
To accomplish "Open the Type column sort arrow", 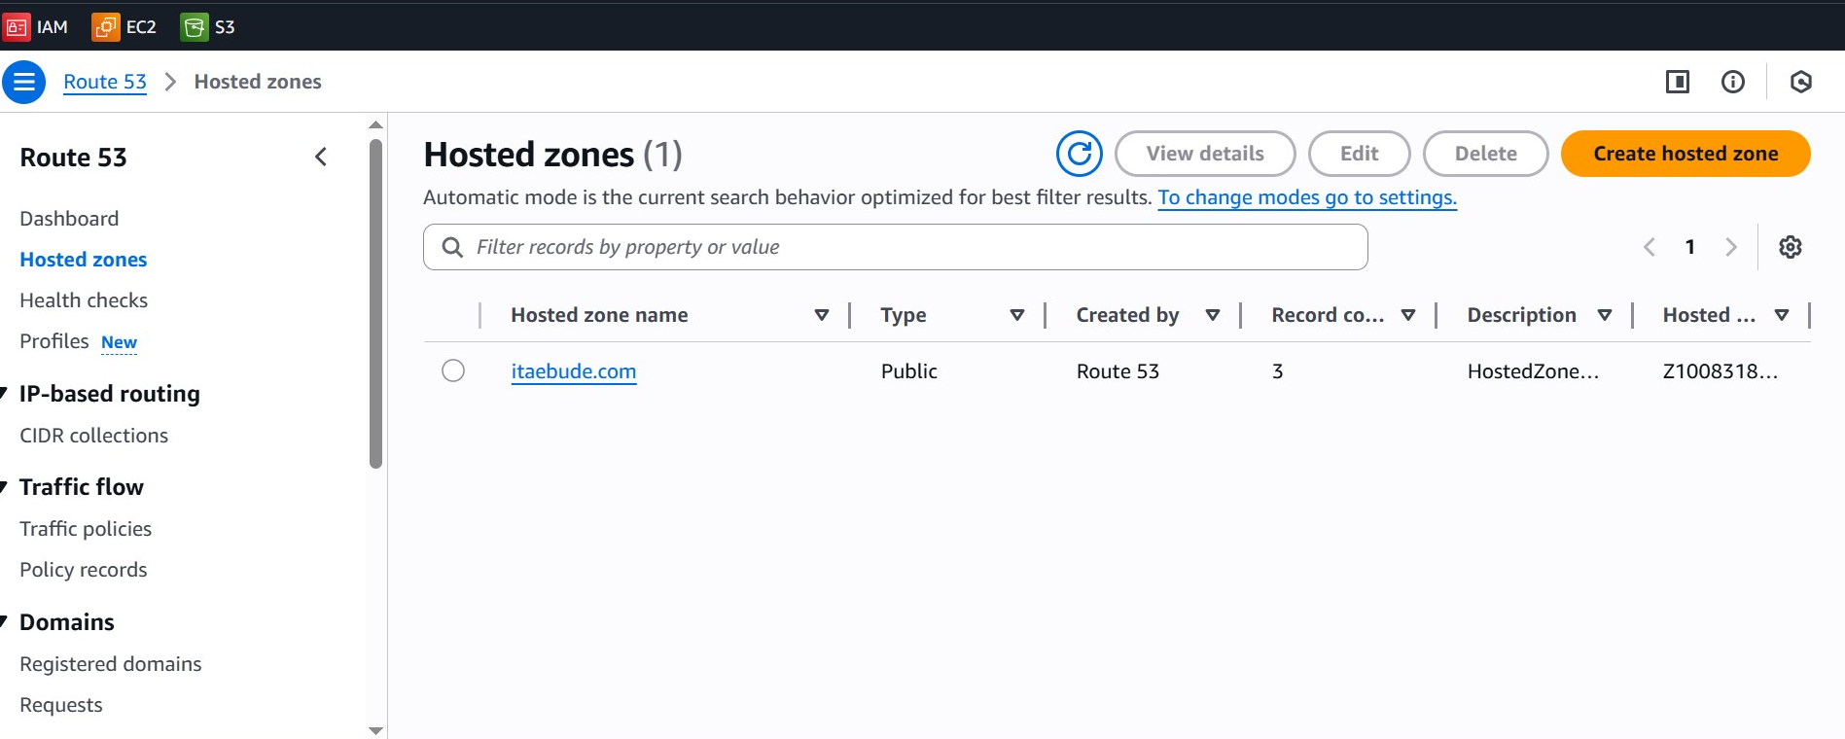I will pos(1016,315).
